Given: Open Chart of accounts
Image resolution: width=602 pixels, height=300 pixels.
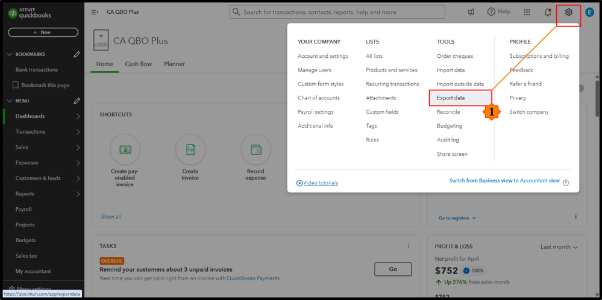Looking at the screenshot, I should coord(319,98).
